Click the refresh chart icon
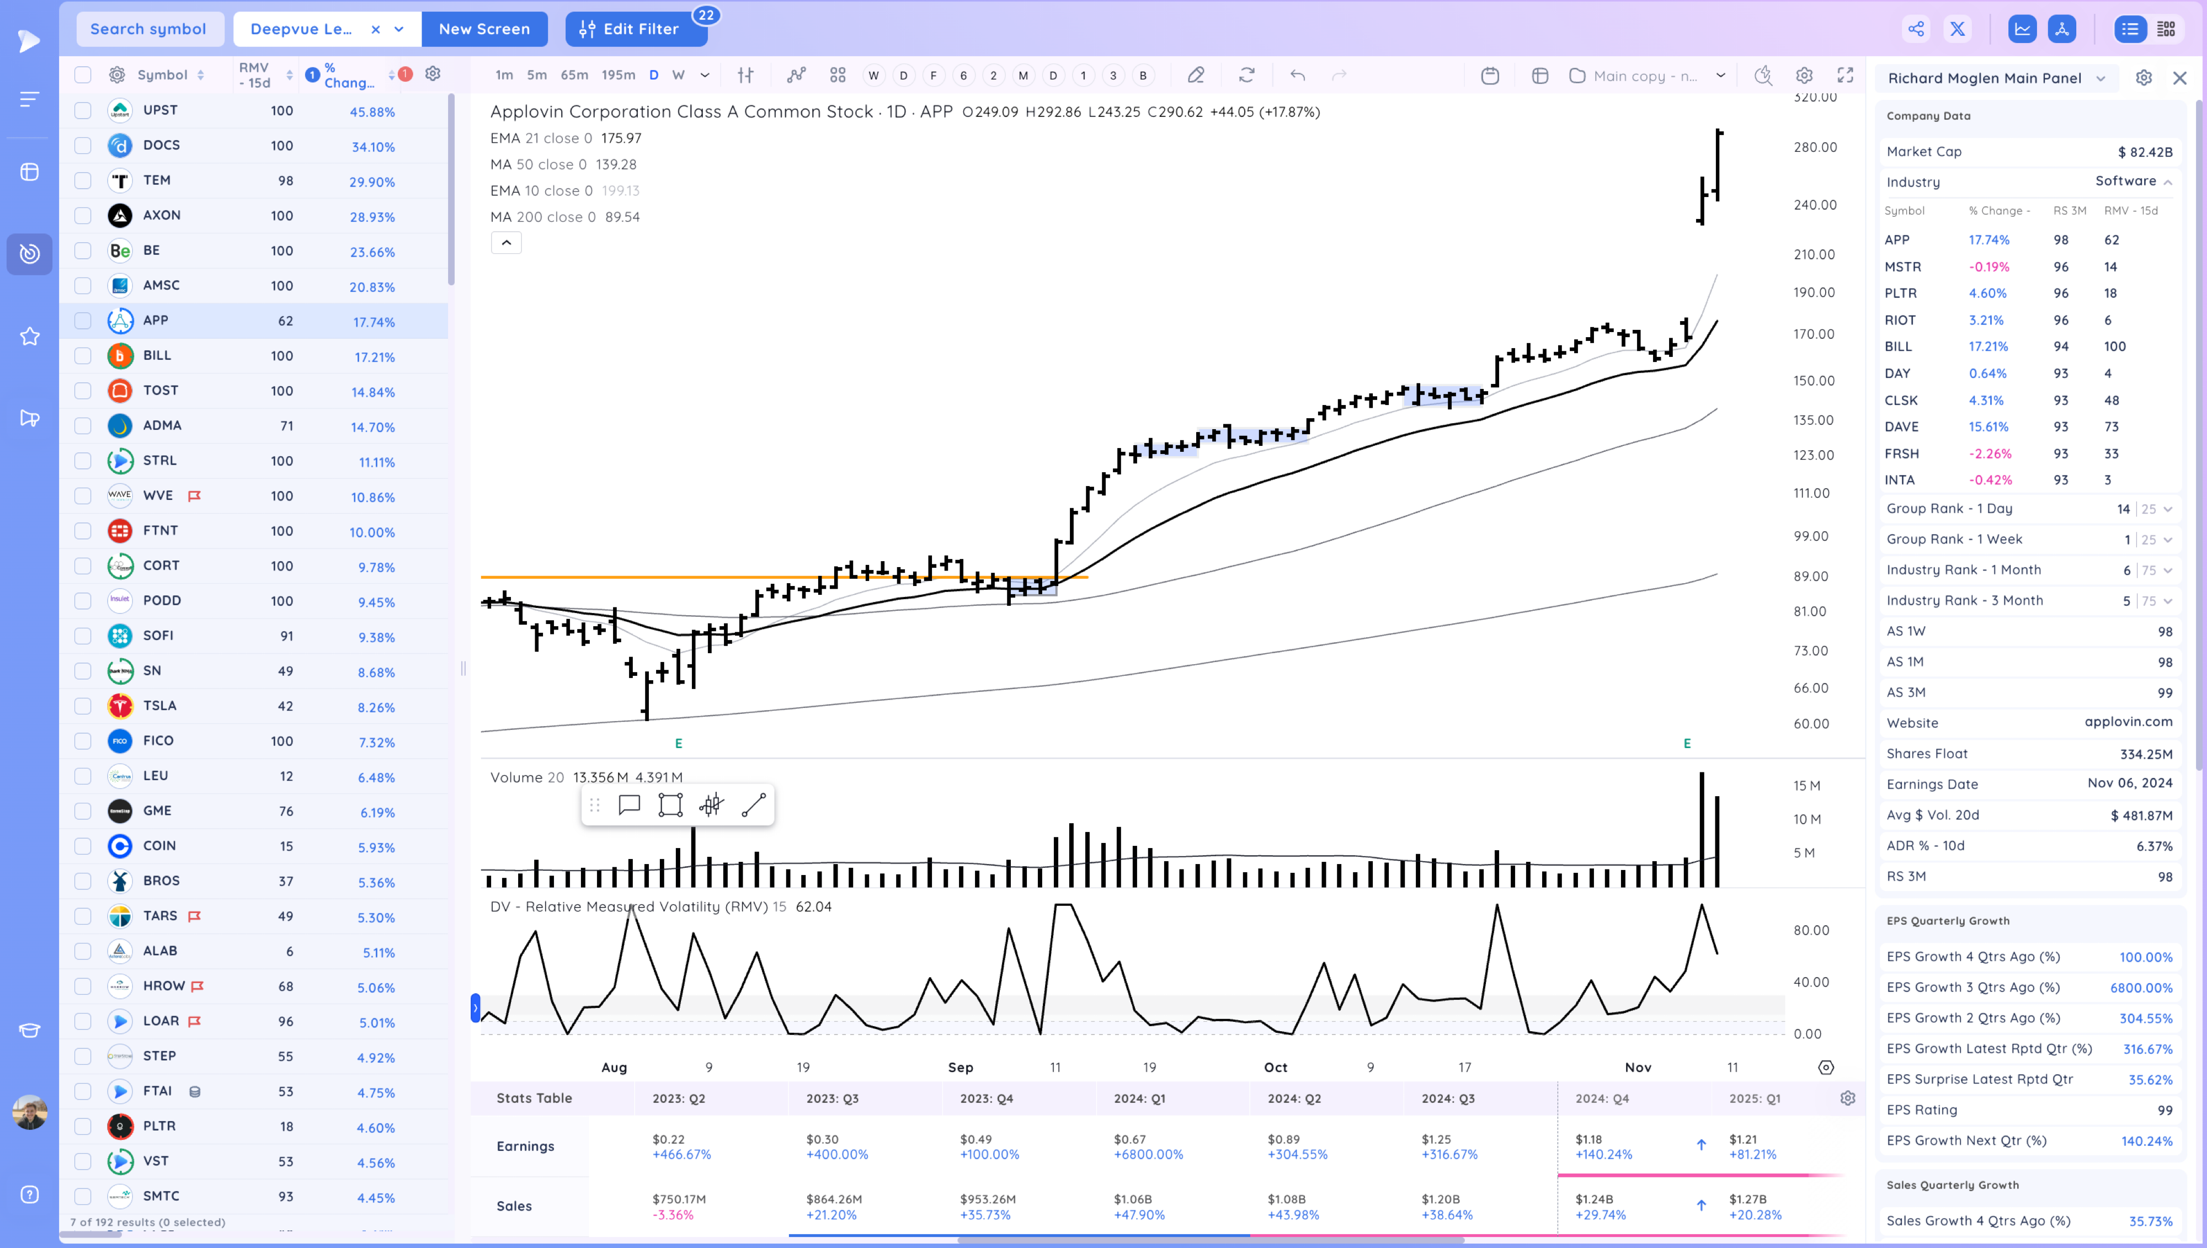The width and height of the screenshot is (2207, 1248). click(x=1247, y=76)
